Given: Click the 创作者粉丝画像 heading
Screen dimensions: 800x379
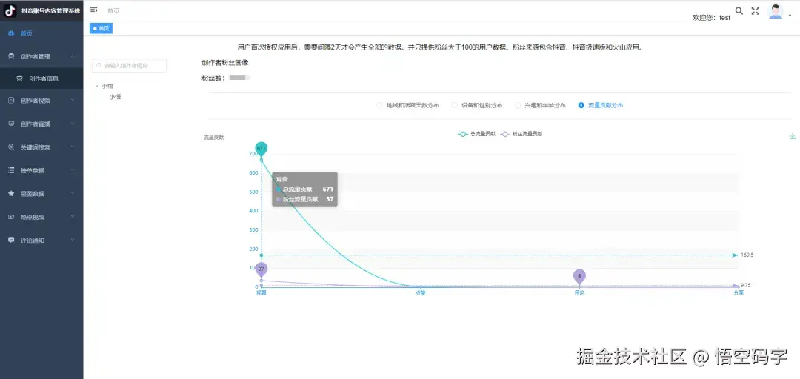Looking at the screenshot, I should [225, 63].
